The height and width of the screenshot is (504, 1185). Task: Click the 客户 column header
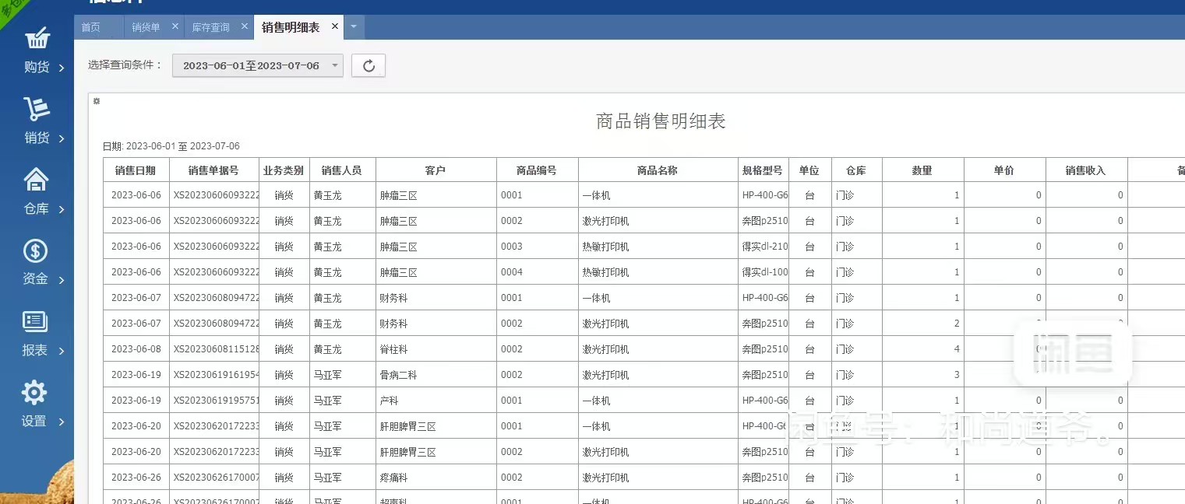tap(436, 170)
